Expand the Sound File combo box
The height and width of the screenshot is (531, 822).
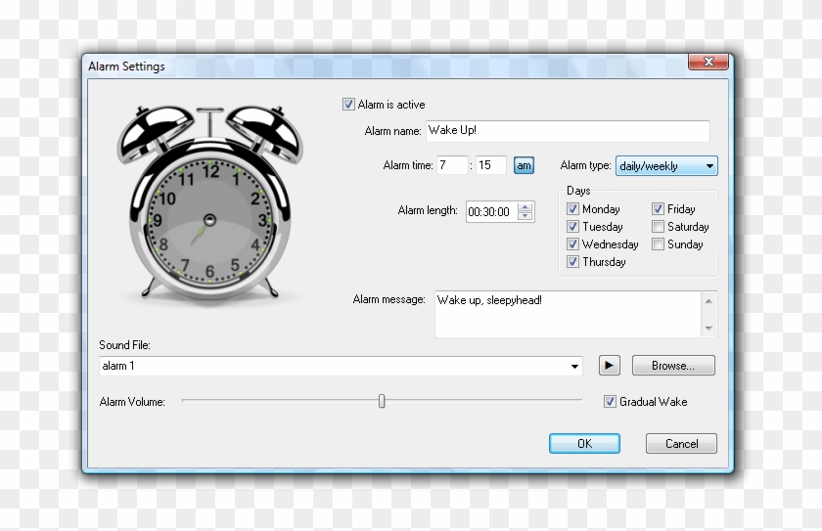(x=574, y=366)
